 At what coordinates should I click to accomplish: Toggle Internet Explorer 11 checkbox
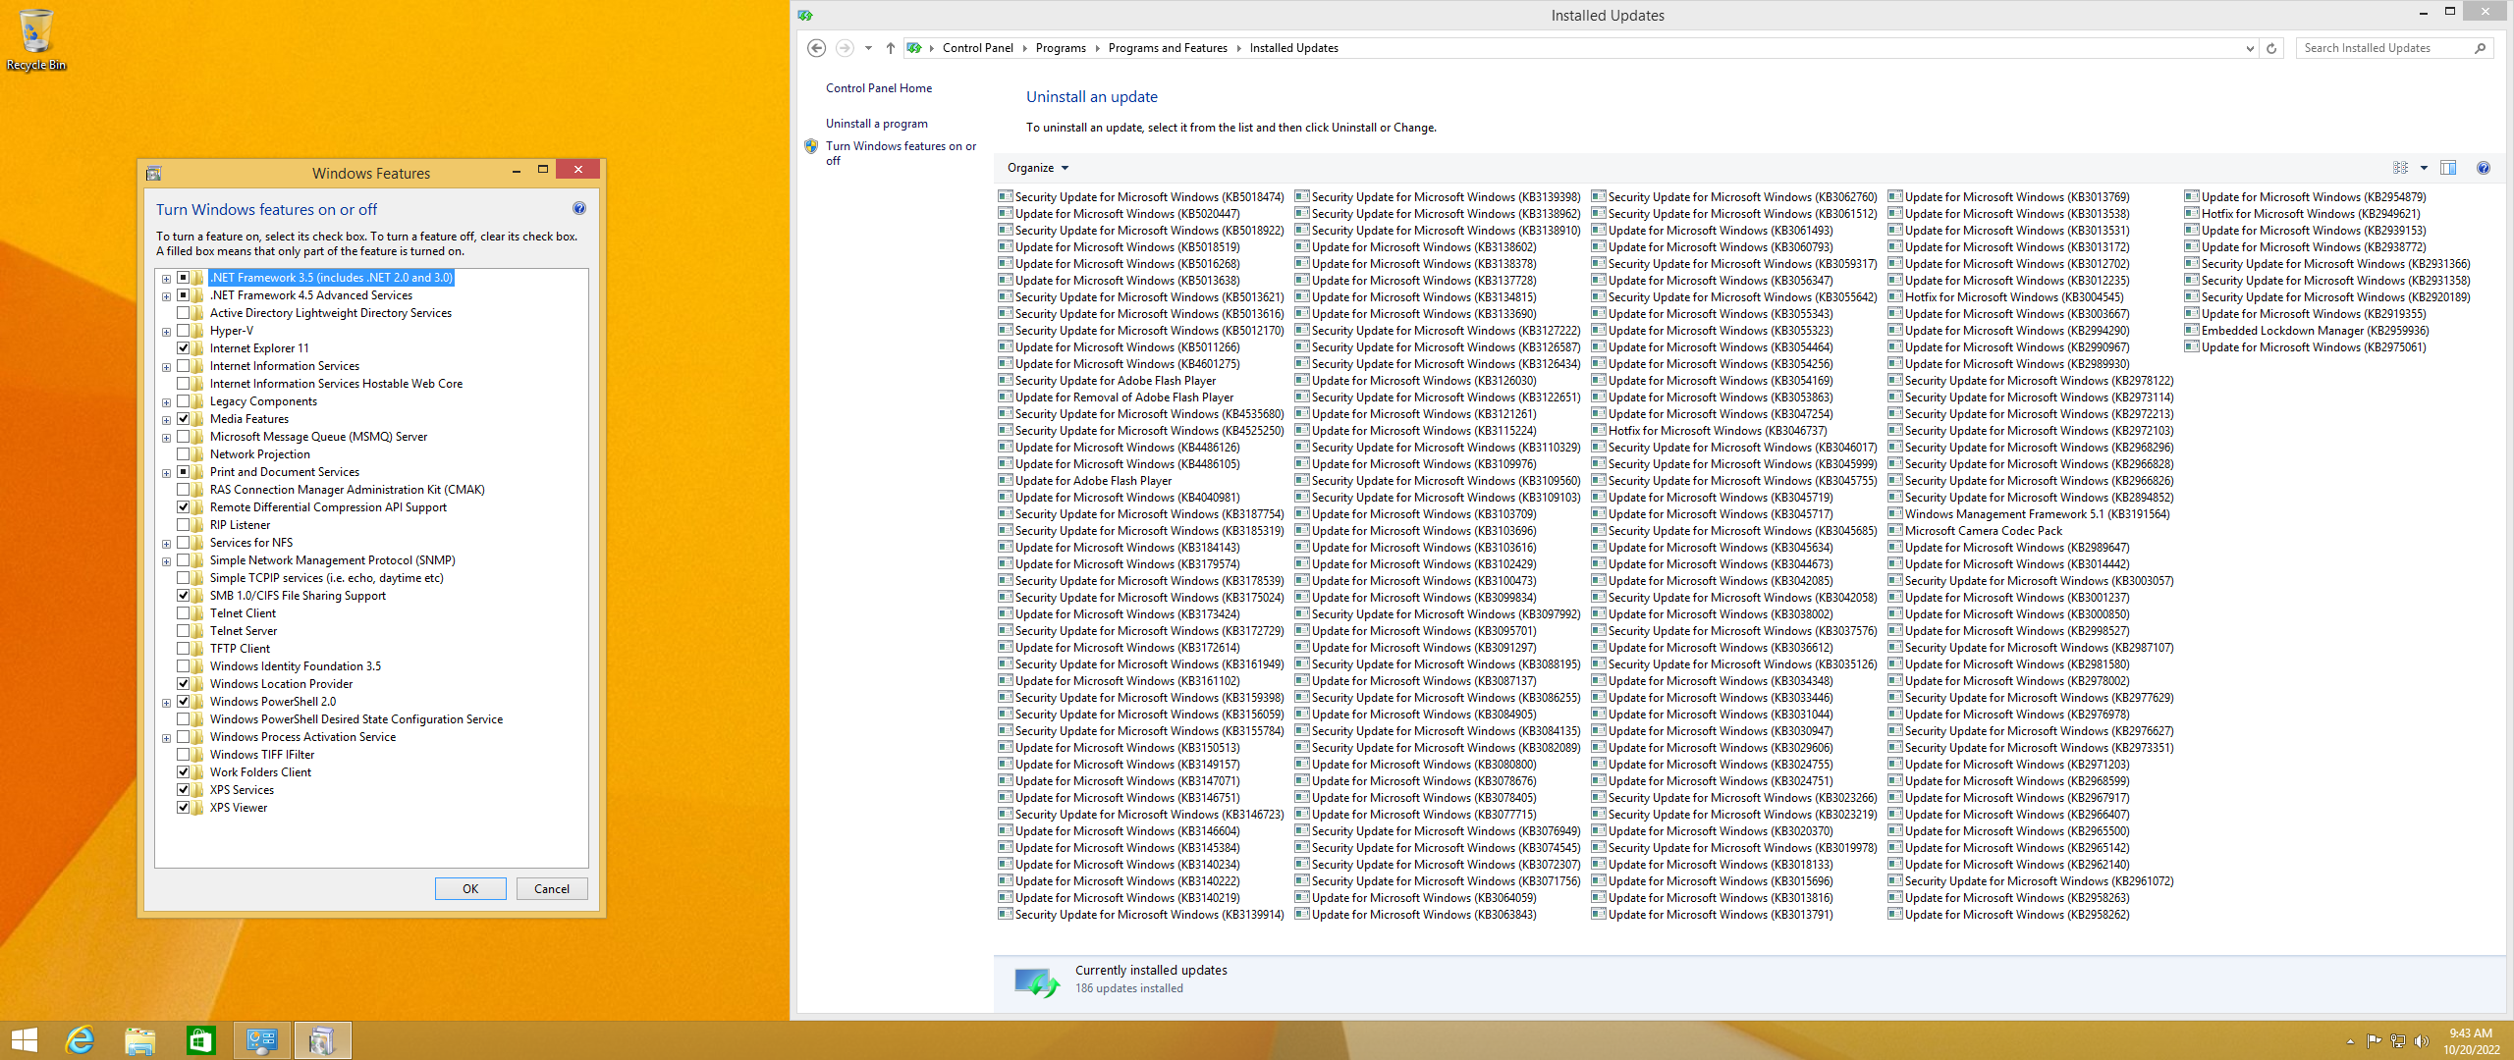184,348
